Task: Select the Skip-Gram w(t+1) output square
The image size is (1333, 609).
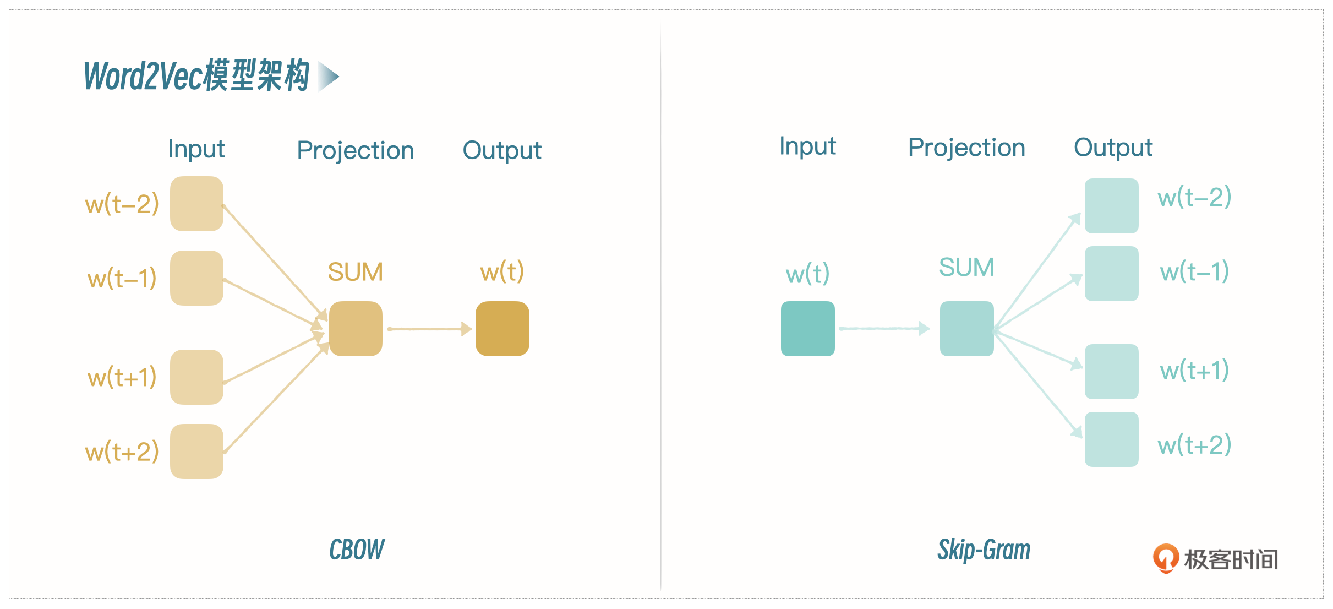Action: [x=1111, y=372]
